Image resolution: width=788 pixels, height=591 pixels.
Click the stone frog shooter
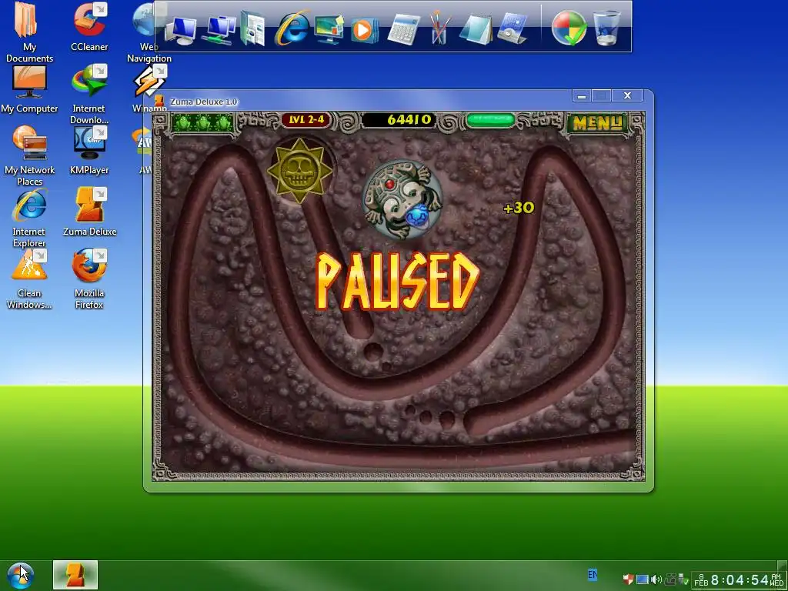[x=402, y=199]
